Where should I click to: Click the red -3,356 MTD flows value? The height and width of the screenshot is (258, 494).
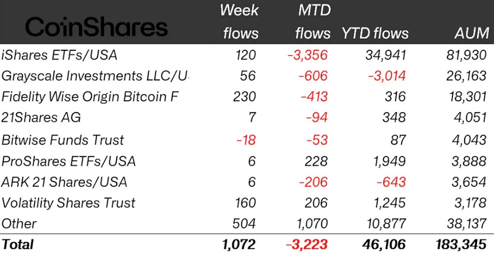coord(307,55)
